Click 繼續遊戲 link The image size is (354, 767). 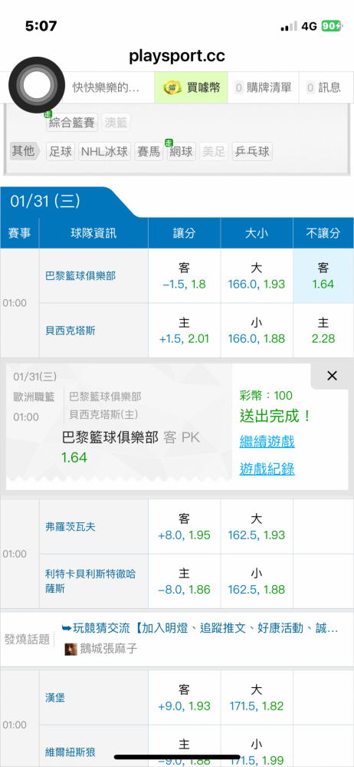coord(267,442)
